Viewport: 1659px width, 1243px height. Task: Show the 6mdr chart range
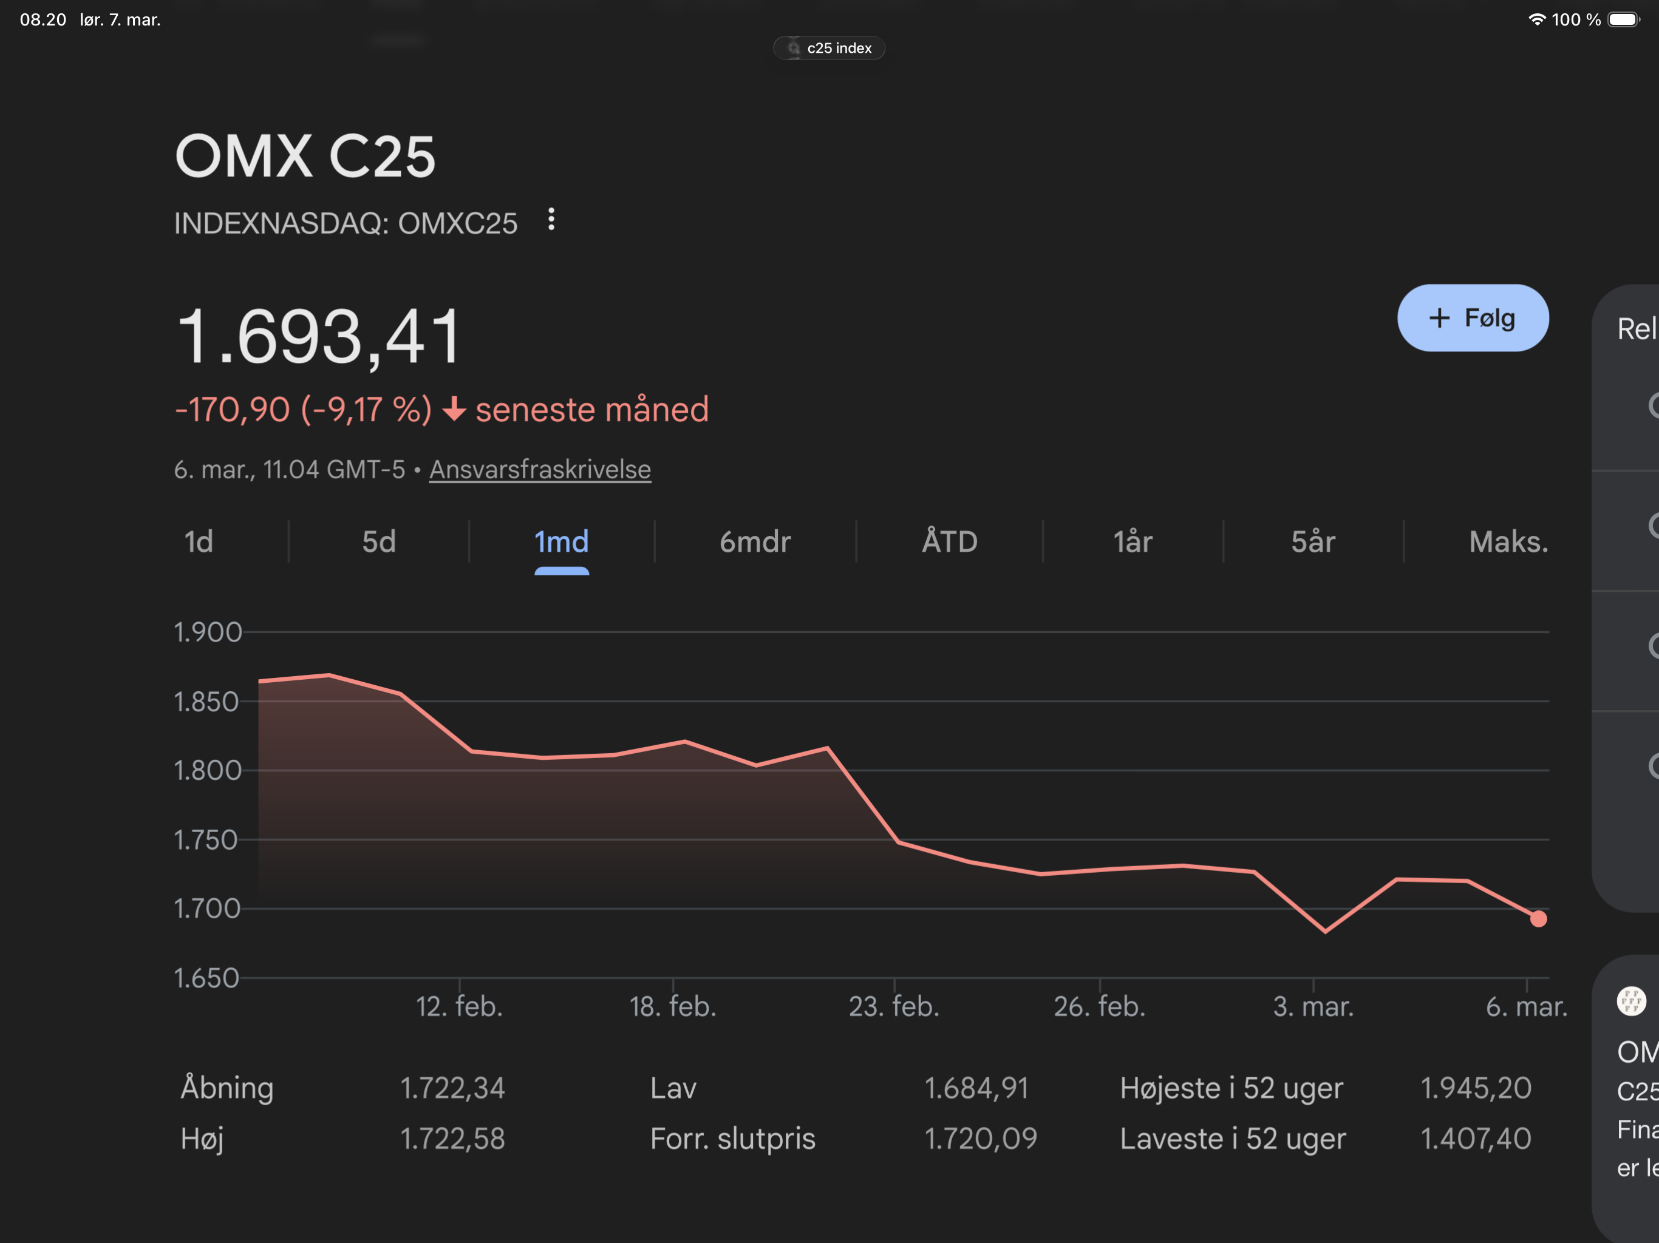tap(755, 541)
